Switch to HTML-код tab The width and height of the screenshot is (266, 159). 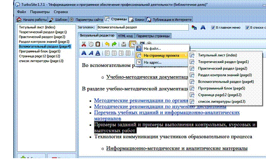pos(125,36)
